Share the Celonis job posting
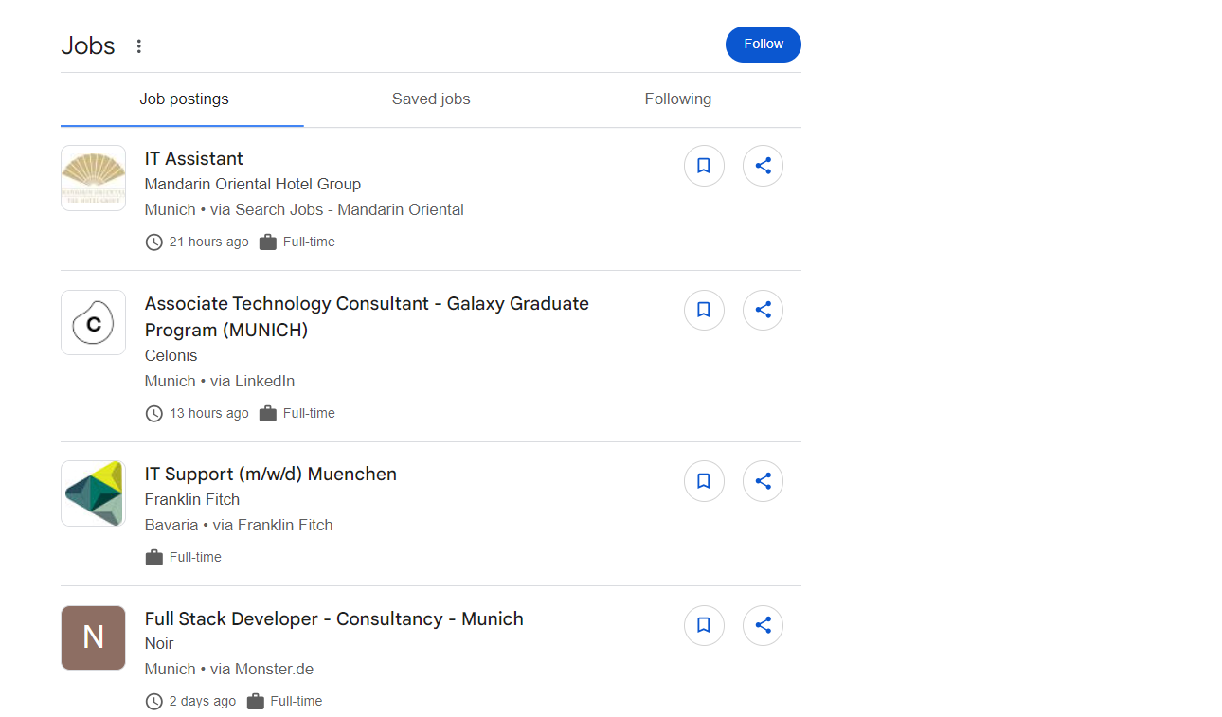The image size is (1222, 717). (764, 310)
